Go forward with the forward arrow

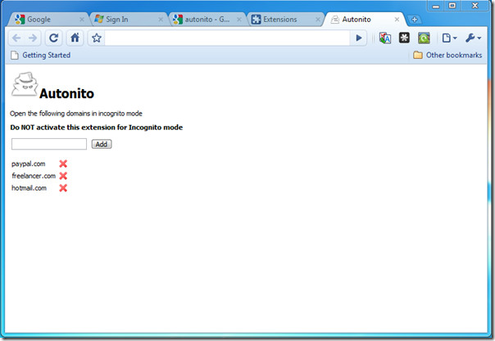point(33,38)
